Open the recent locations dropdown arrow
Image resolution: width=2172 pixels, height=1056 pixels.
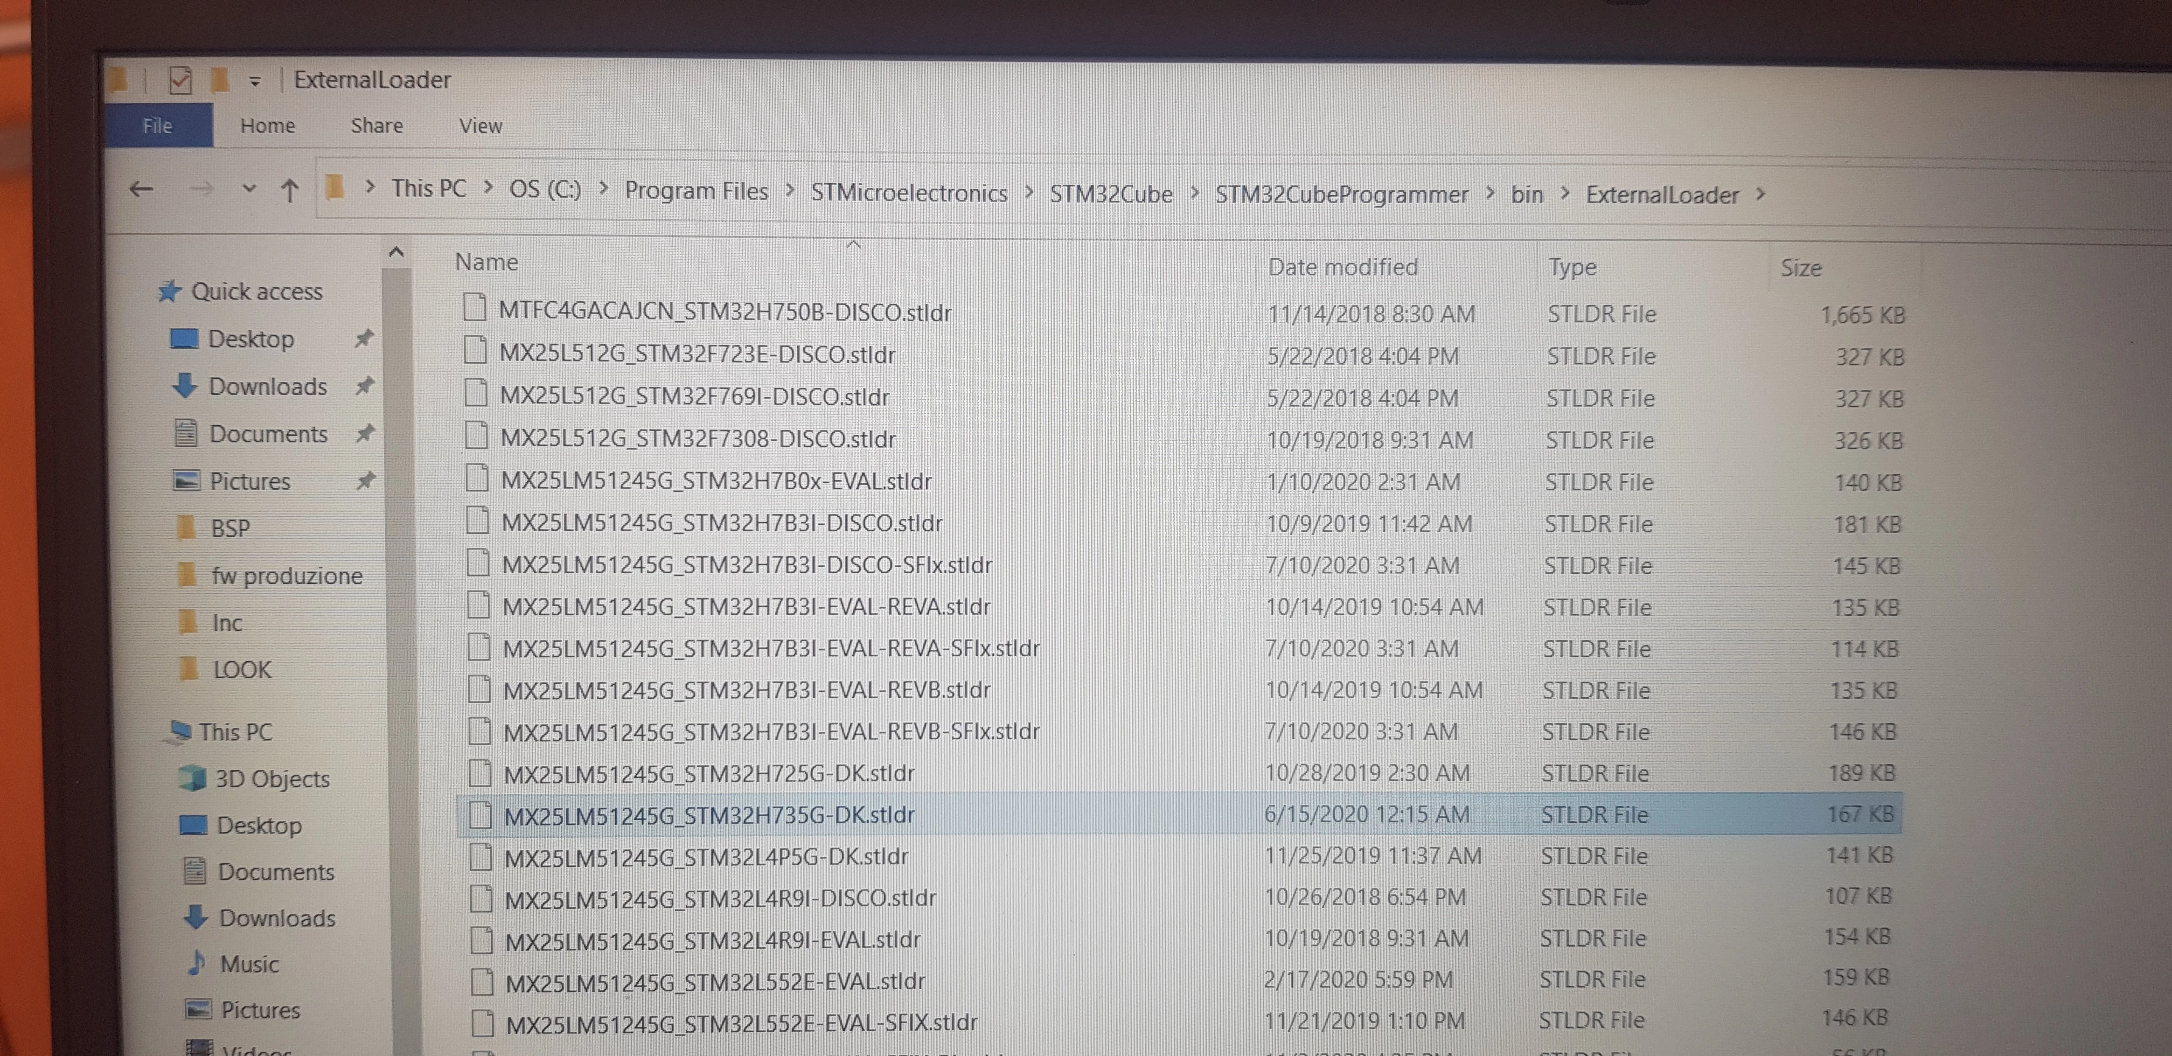248,188
